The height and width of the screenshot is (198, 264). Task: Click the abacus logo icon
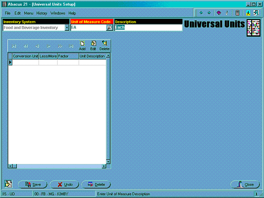(x=253, y=28)
